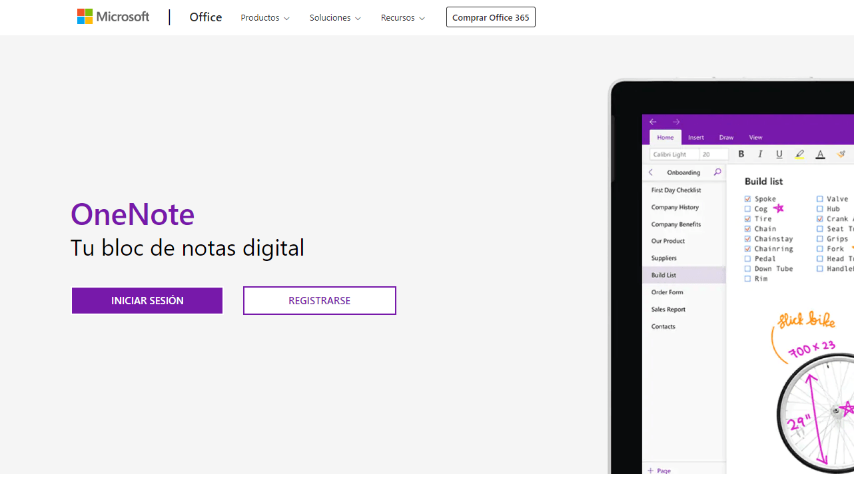Click the font color A icon
The image size is (854, 480).
(820, 154)
